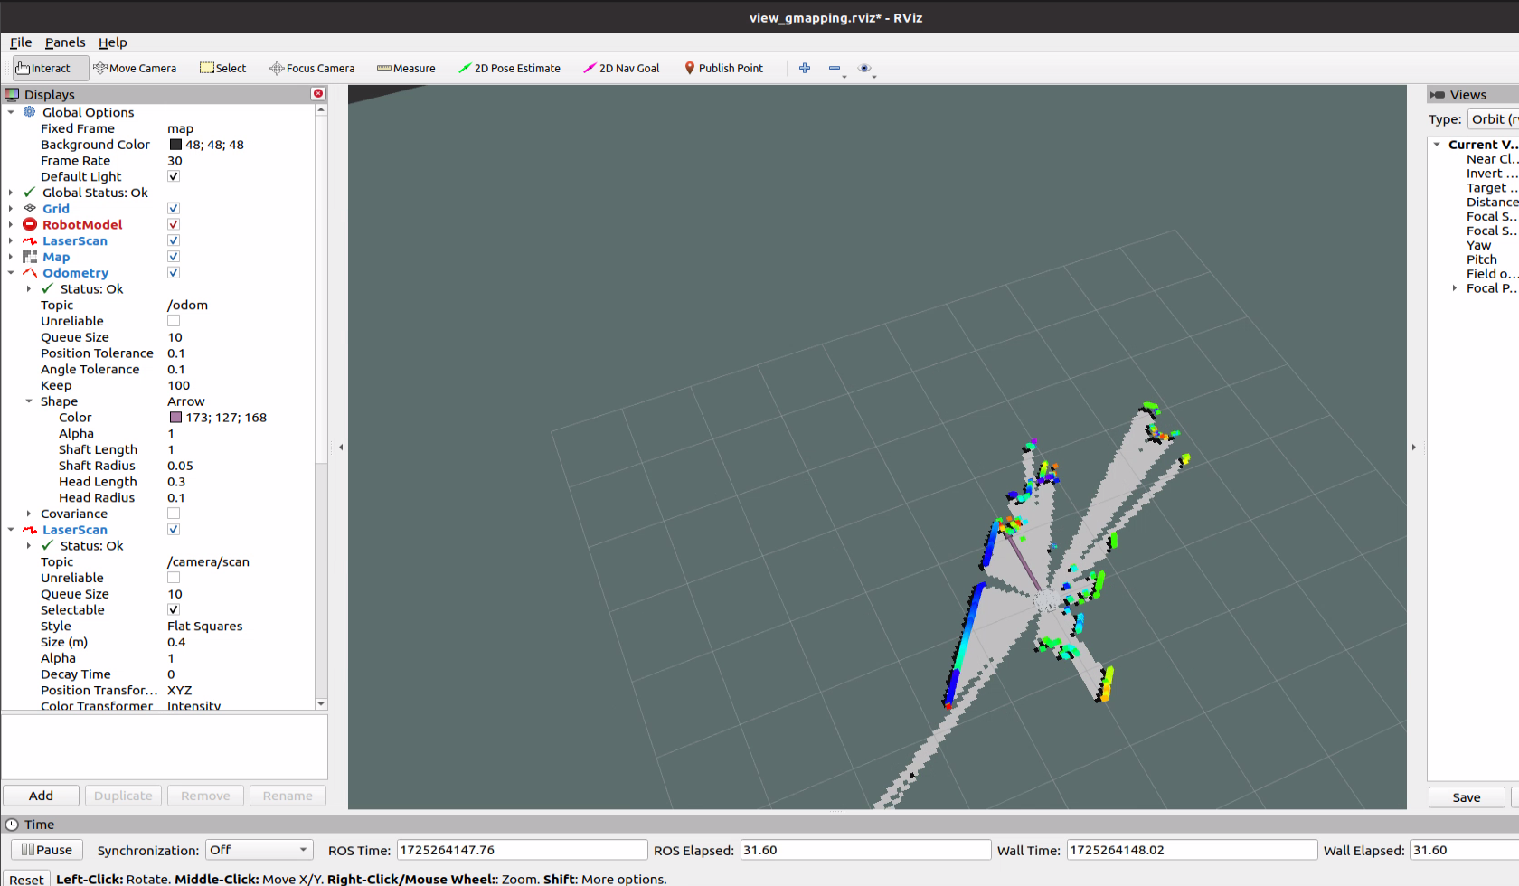The width and height of the screenshot is (1519, 886).
Task: Select the Odometry Topic value /odom
Action: pos(187,305)
